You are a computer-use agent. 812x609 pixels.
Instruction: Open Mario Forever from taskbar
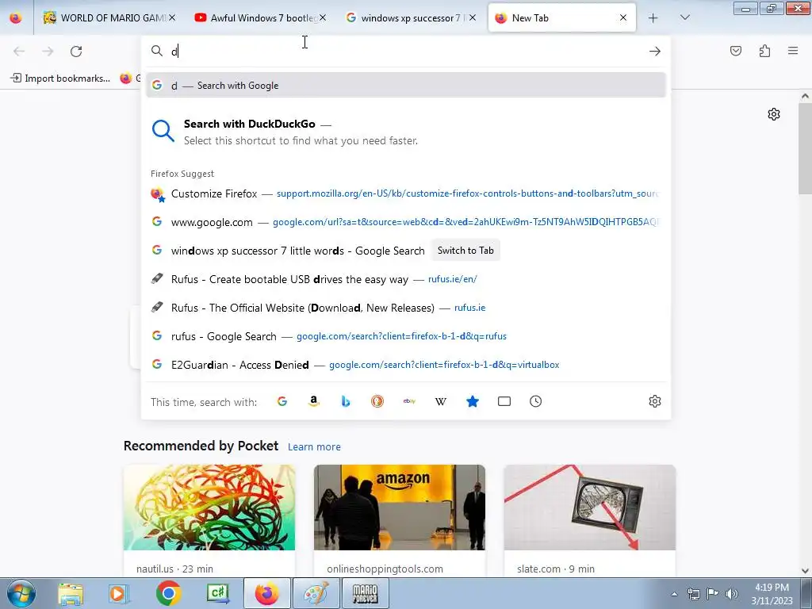click(x=365, y=594)
